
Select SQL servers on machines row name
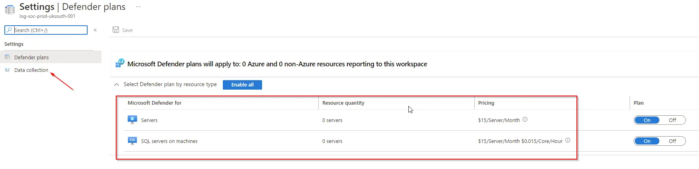coord(169,141)
